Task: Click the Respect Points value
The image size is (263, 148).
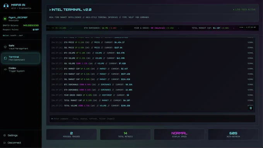Action: (36, 29)
